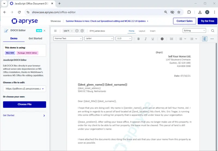Click the zoom in plus icon
Image resolution: width=218 pixels, height=151 pixels.
[82, 31]
